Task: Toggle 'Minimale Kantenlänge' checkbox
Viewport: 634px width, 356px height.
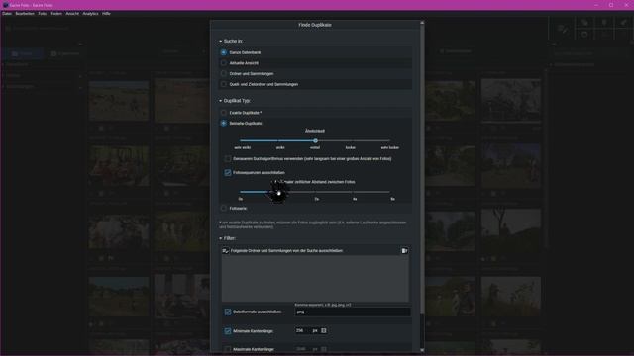Action: (x=228, y=331)
